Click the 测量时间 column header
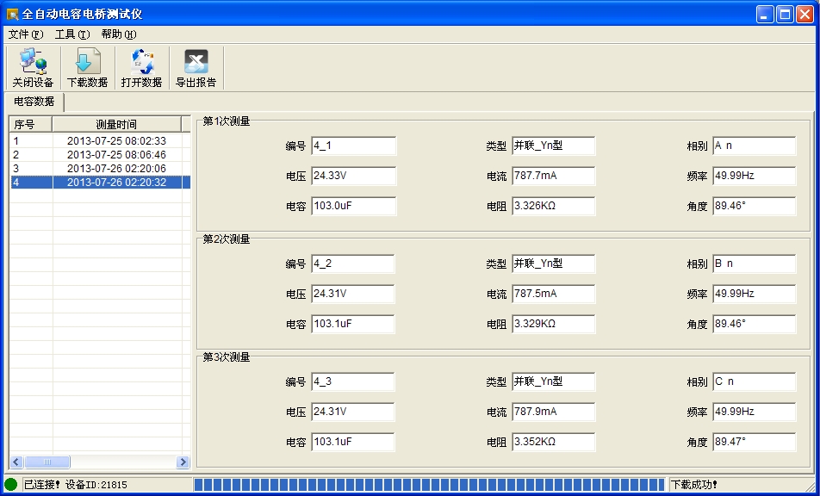820x496 pixels. pos(116,124)
